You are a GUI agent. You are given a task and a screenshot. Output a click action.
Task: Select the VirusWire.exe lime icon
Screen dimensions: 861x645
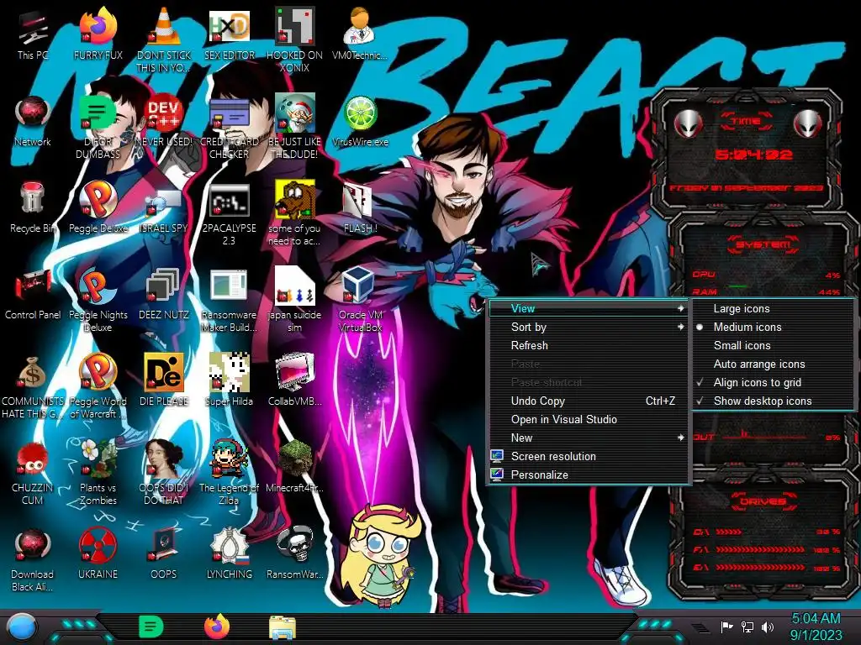[360, 123]
